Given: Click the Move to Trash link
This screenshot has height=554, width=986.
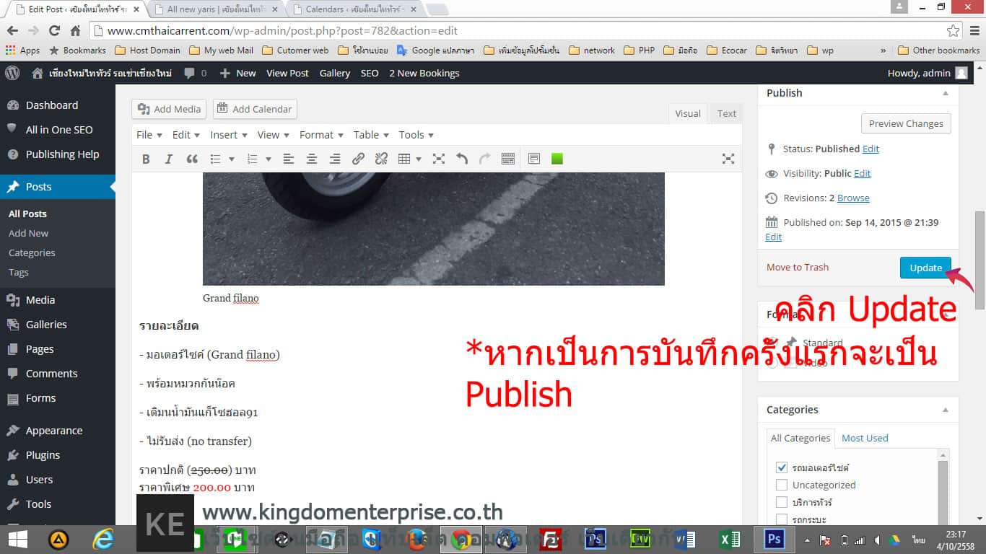Looking at the screenshot, I should pos(798,267).
